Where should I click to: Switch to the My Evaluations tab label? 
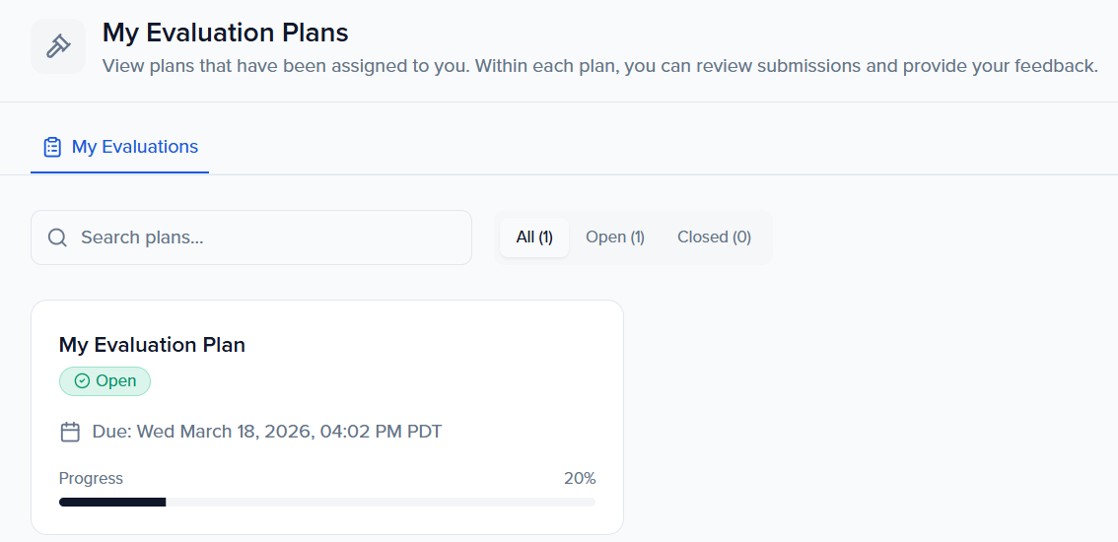[135, 147]
